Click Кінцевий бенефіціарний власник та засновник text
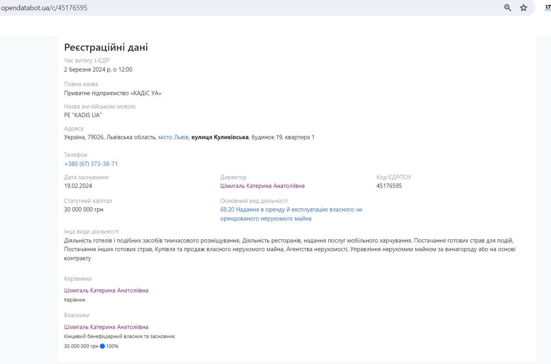The width and height of the screenshot is (551, 364). click(119, 336)
